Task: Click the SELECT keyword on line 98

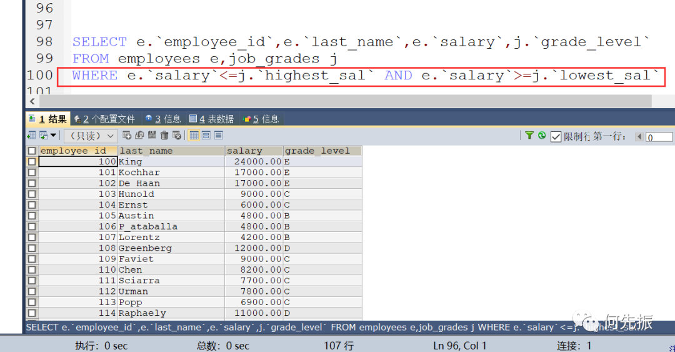Action: click(99, 42)
